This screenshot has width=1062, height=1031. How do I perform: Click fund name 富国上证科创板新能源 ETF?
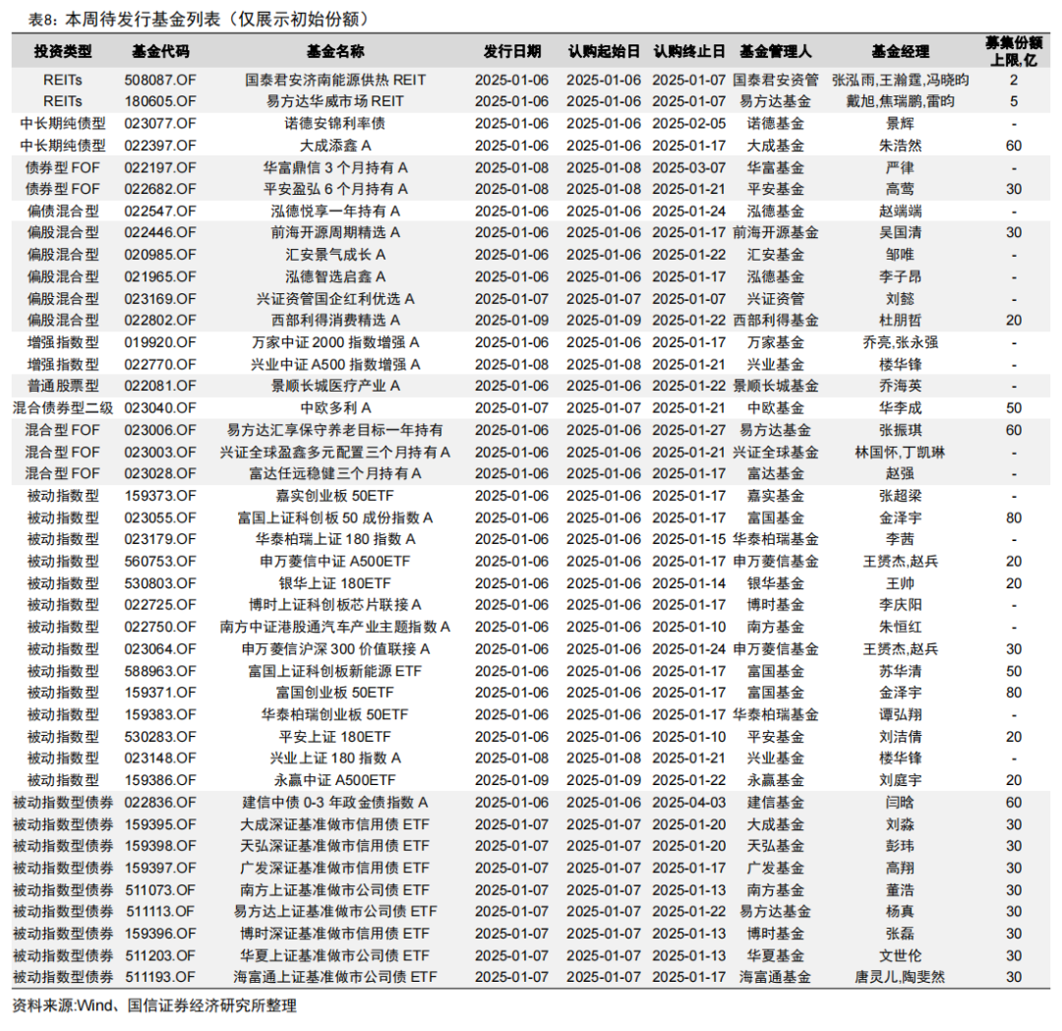(335, 671)
